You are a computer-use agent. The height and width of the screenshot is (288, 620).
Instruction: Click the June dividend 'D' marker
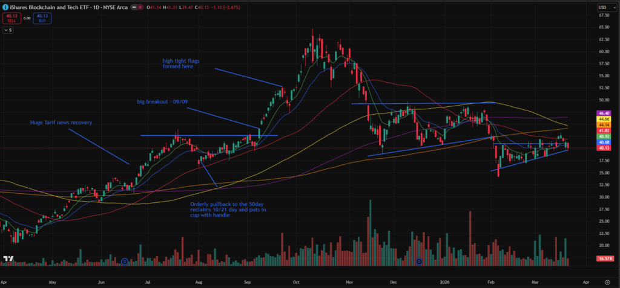[x=124, y=261]
